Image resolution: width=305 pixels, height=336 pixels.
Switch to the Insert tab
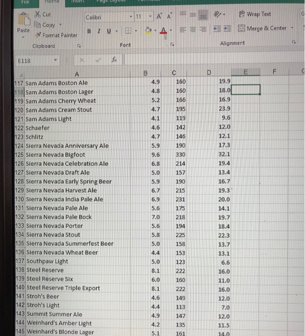tap(78, 1)
